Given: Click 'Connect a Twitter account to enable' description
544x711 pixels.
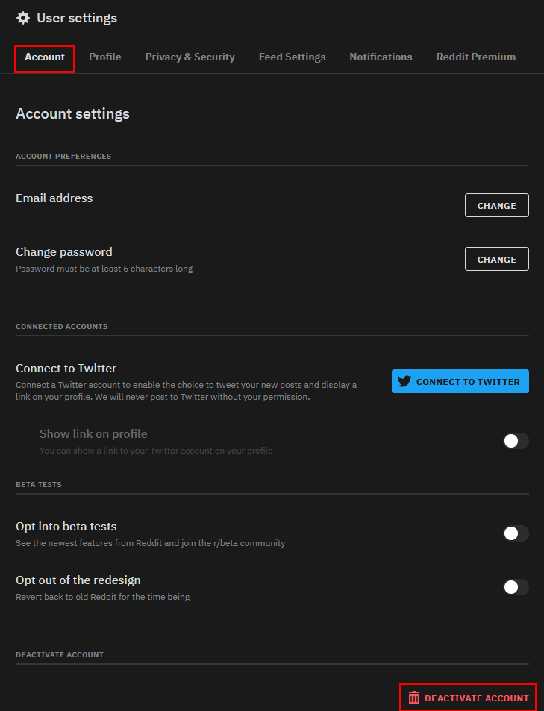Looking at the screenshot, I should [x=186, y=391].
